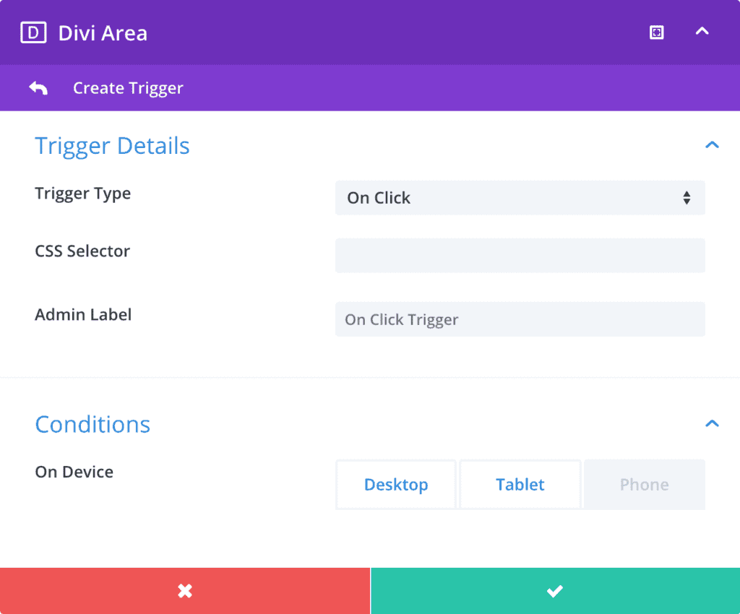Click the CSS Selector label
Screen dimensions: 740x614
[x=82, y=251]
